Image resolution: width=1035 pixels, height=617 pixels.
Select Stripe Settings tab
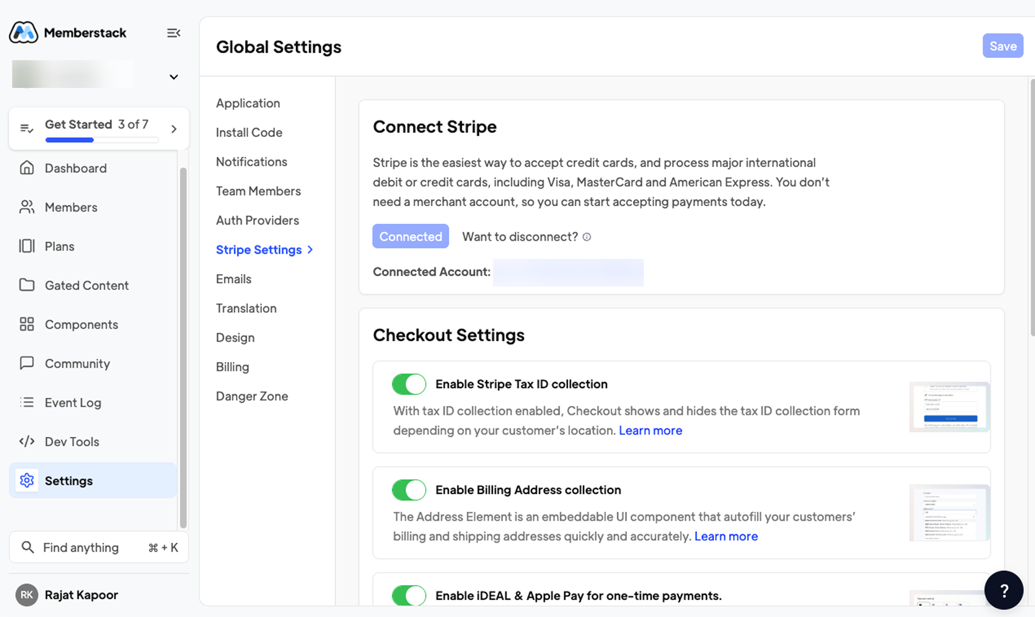259,250
